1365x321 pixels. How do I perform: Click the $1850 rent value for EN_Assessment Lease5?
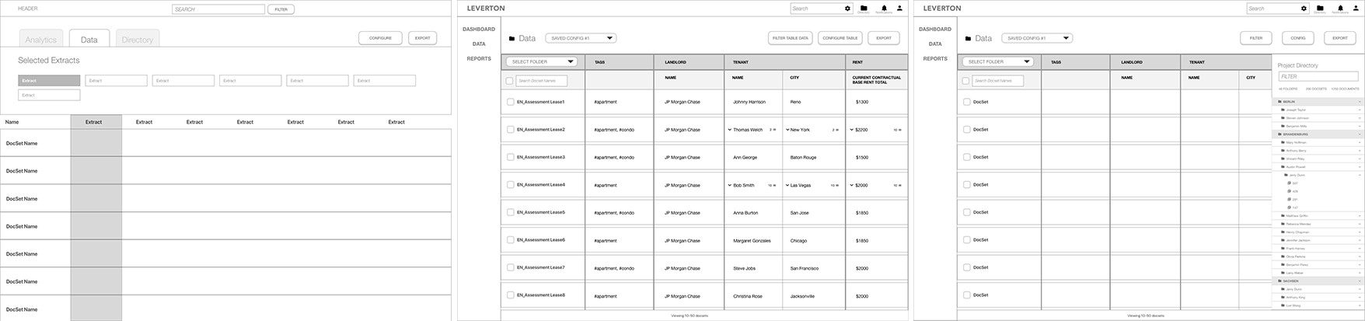[861, 212]
